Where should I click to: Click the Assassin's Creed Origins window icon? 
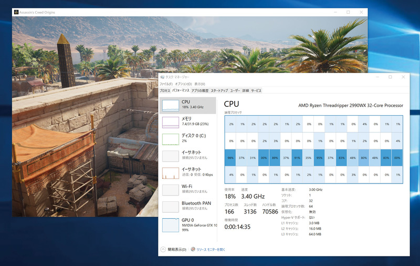(16, 12)
